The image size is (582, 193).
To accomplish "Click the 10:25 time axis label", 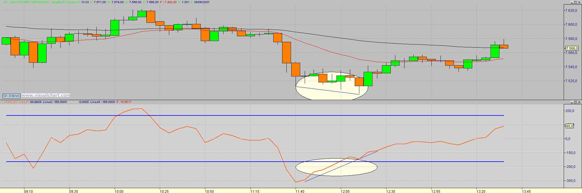I will [164, 191].
